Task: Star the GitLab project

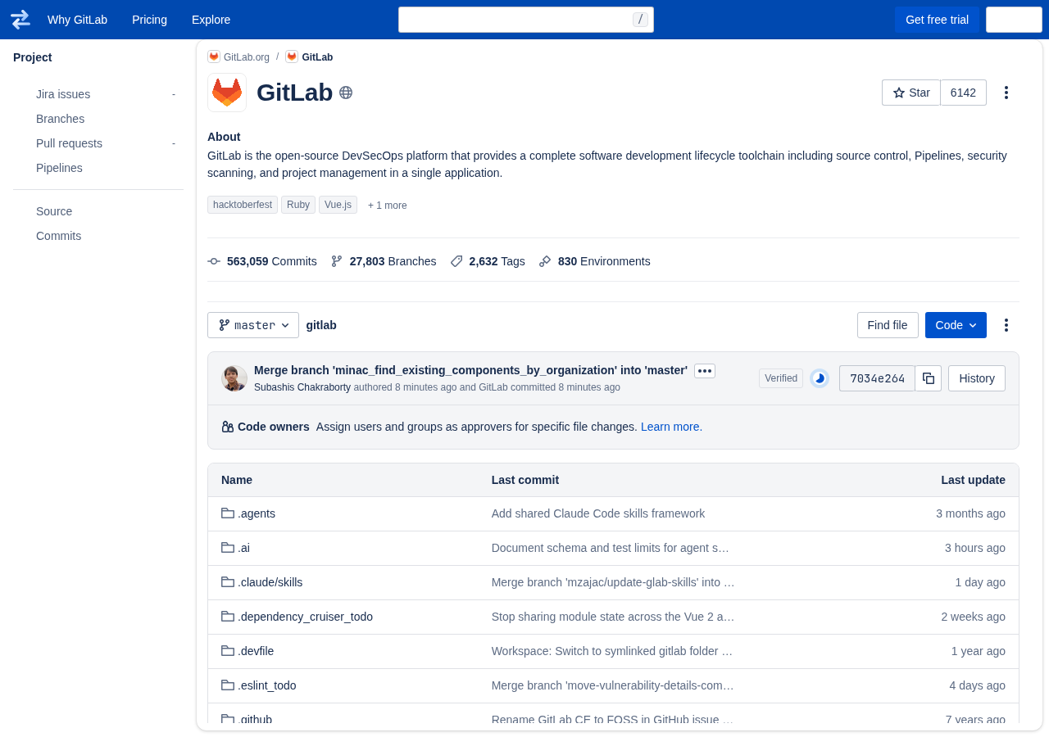Action: 911,93
